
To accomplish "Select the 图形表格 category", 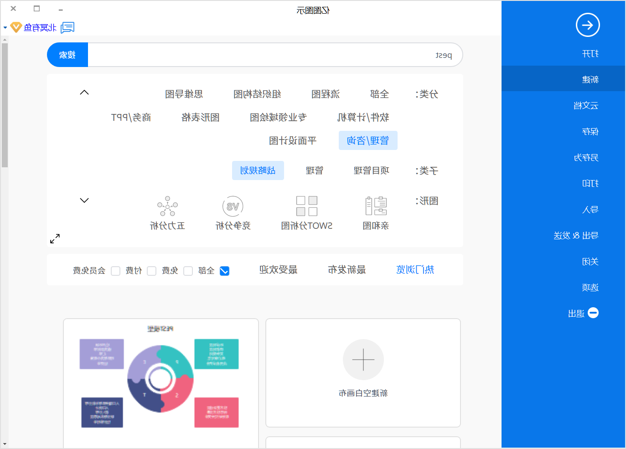I will 201,117.
